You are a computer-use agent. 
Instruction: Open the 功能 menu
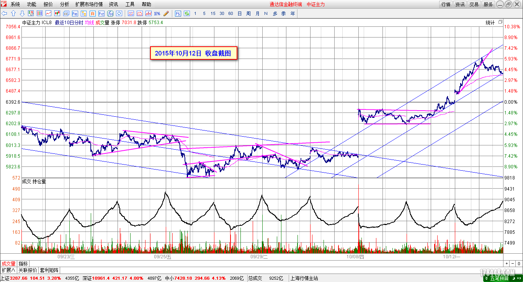pos(32,4)
